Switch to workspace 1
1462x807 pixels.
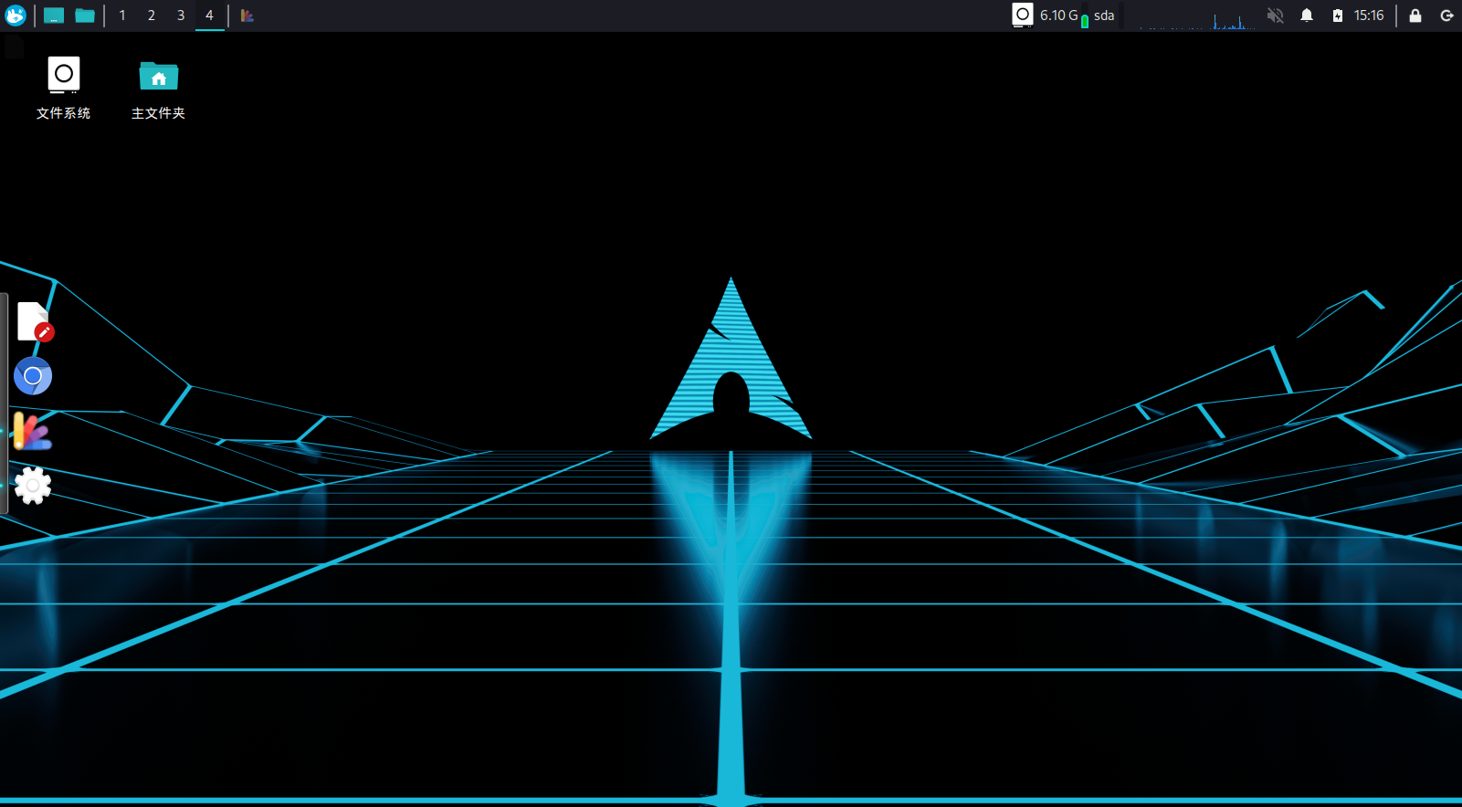122,16
